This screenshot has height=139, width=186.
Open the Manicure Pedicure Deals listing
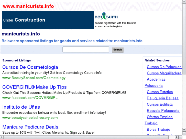point(30,127)
